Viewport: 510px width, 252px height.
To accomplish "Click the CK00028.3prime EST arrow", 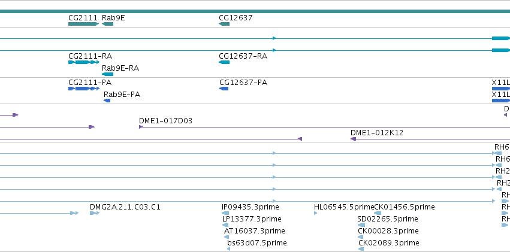I will [x=360, y=237].
